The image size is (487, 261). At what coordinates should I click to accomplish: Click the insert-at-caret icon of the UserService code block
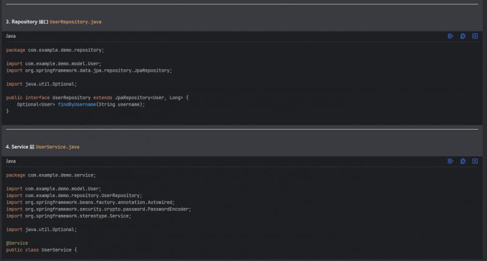tap(450, 161)
